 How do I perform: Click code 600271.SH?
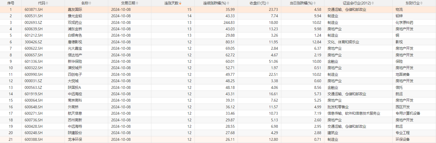(34, 113)
